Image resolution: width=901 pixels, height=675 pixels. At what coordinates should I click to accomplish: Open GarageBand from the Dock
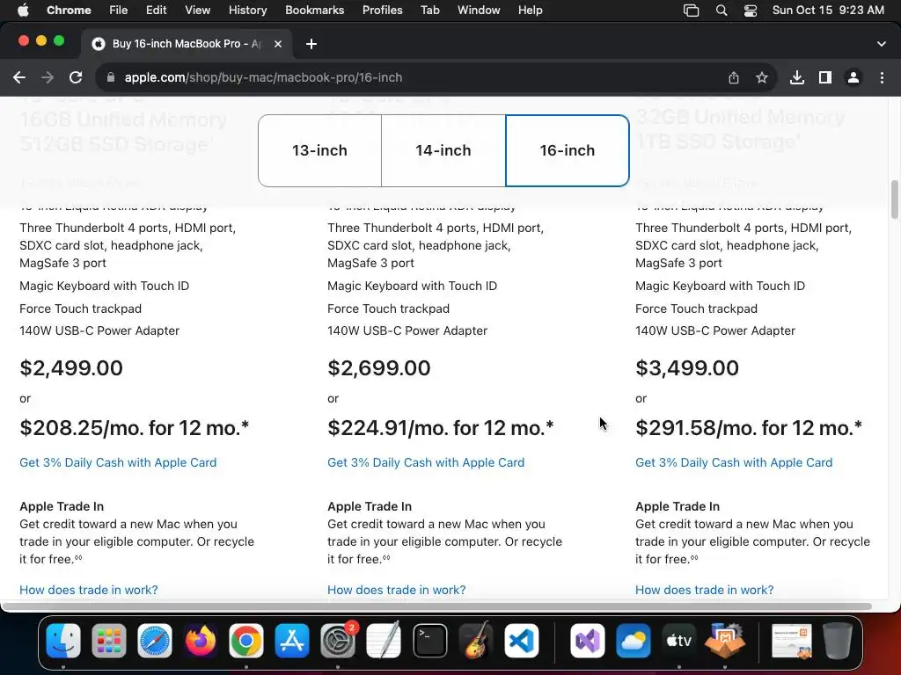click(x=476, y=641)
